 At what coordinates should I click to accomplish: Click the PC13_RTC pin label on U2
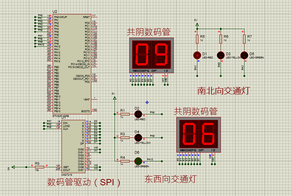[84, 61]
